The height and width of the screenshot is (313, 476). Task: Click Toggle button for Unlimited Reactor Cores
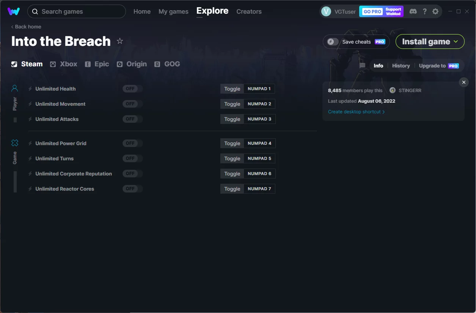[x=232, y=189]
